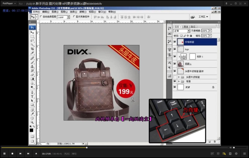Image resolution: width=249 pixels, height=158 pixels.
Task: Hide the logo layer
Action: 175,49
